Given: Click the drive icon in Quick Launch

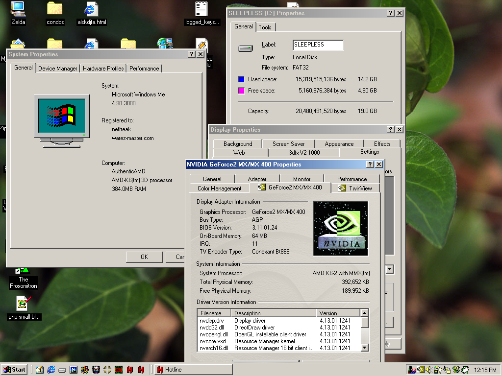Looking at the screenshot, I should (x=62, y=370).
